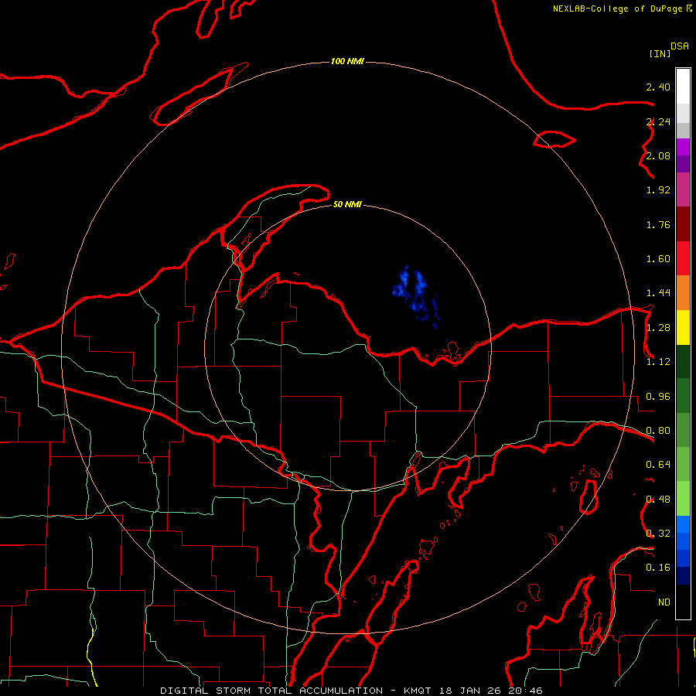Click the white 2.40 inch color swatch

coord(683,87)
